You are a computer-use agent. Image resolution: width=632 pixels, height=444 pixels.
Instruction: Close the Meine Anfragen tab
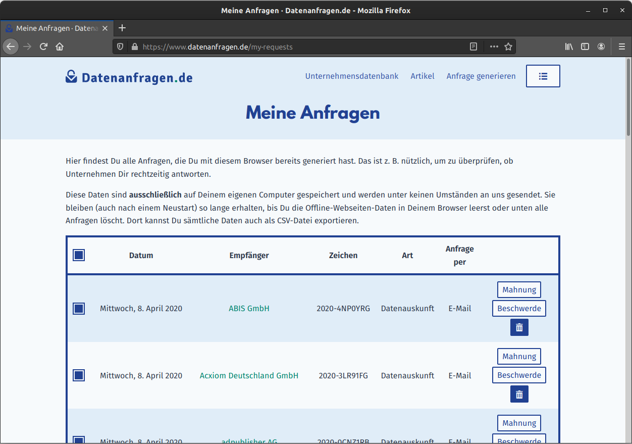click(x=105, y=28)
